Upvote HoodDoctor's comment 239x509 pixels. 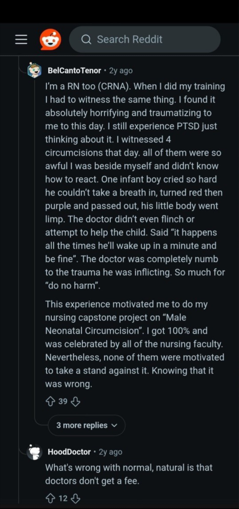pos(50,498)
